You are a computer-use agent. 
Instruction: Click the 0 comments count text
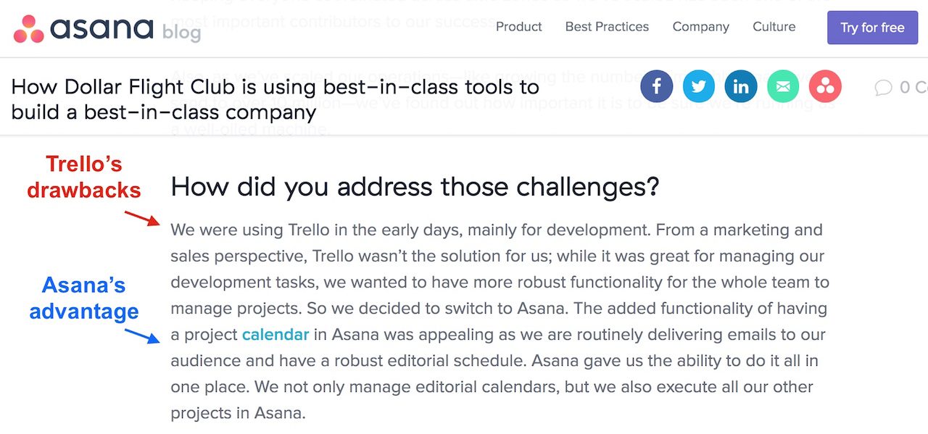coord(913,88)
